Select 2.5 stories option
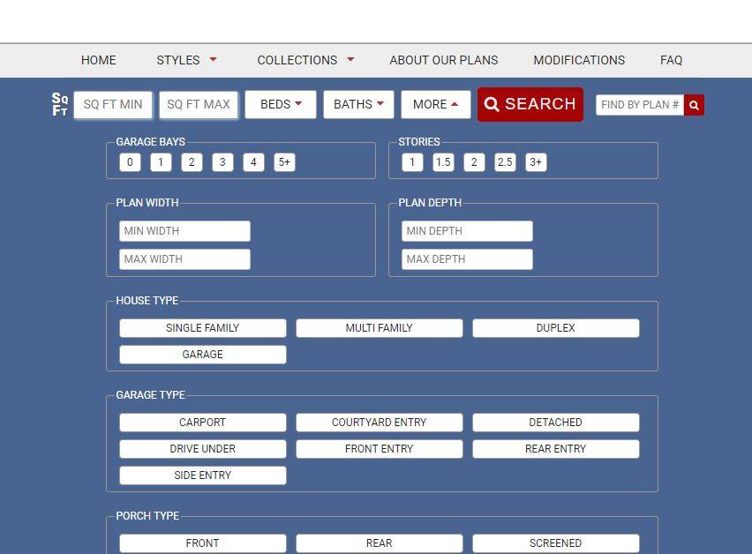Screen dimensions: 752x554 click(x=505, y=162)
